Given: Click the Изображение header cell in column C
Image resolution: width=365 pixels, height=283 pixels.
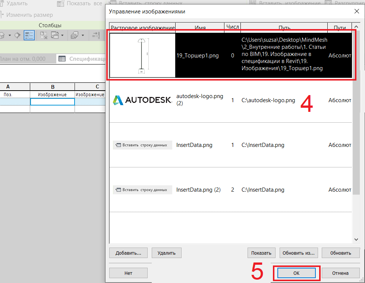Looking at the screenshot, I should point(90,94).
